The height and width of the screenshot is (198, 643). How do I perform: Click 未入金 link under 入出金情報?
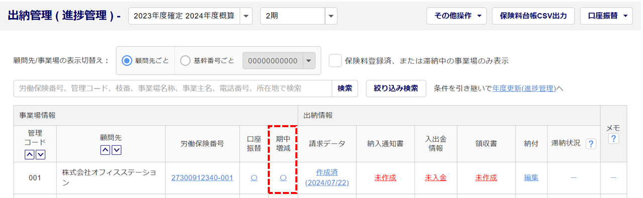coord(436,178)
